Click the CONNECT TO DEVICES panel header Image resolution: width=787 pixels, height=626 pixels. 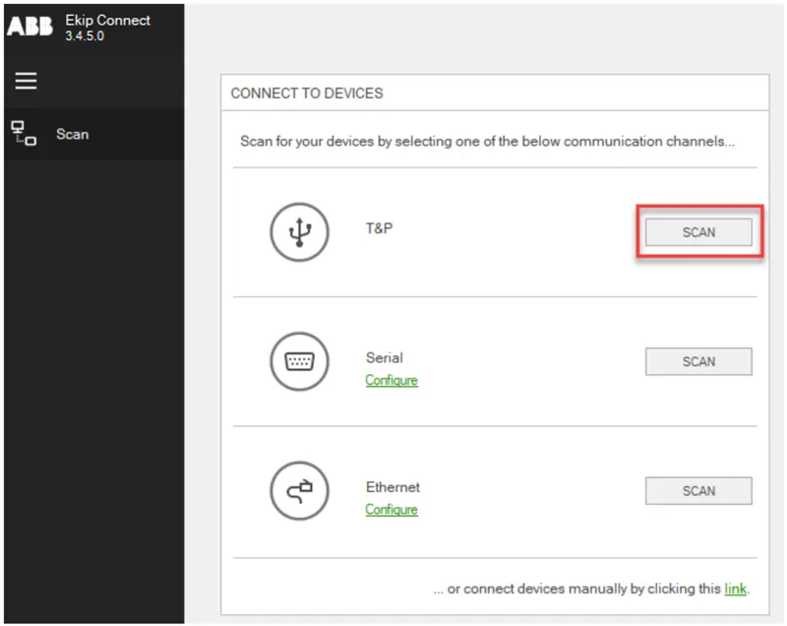point(307,94)
